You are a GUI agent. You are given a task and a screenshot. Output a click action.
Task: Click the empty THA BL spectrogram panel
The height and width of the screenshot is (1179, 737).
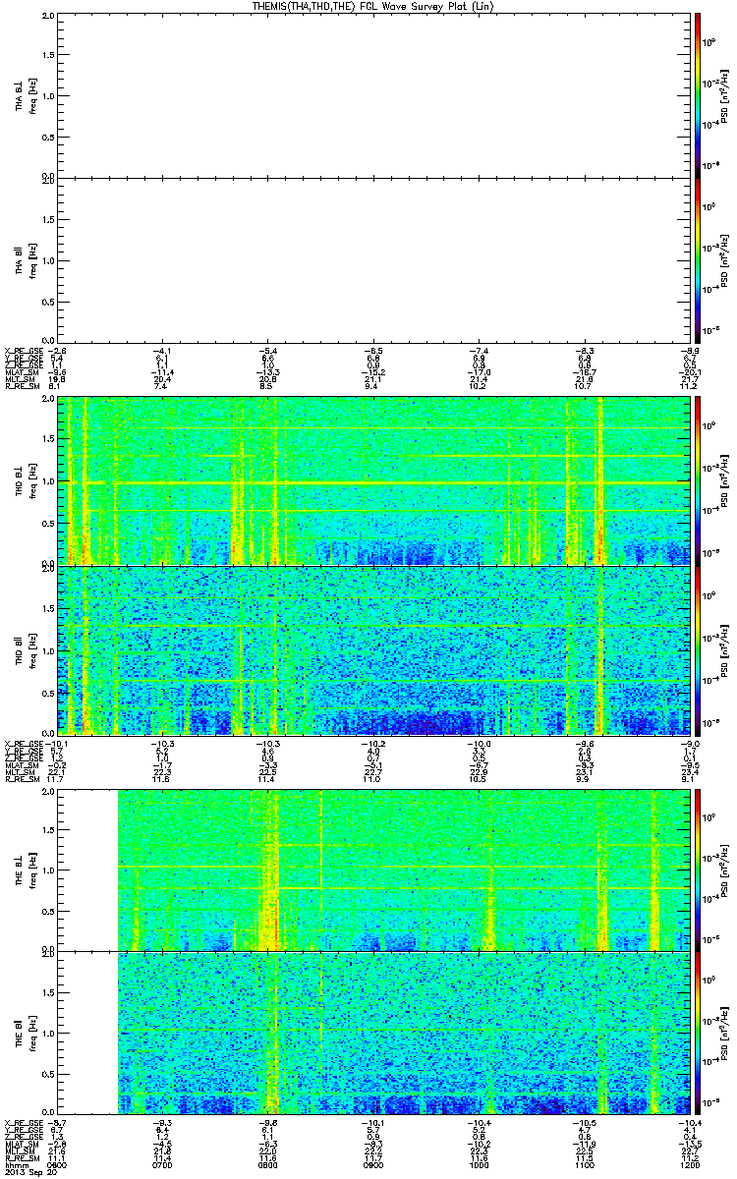pos(368,94)
